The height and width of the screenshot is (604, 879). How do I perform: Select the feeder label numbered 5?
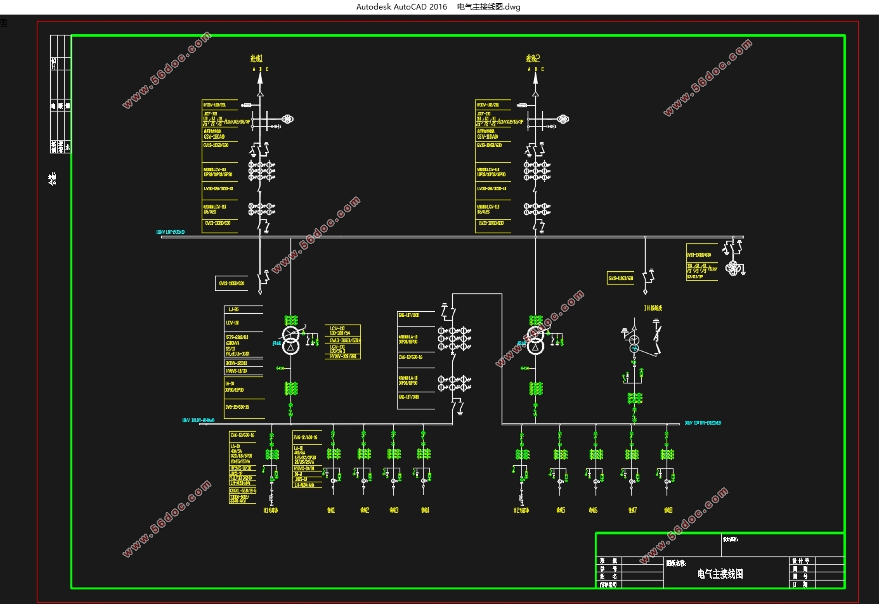pyautogui.click(x=561, y=510)
